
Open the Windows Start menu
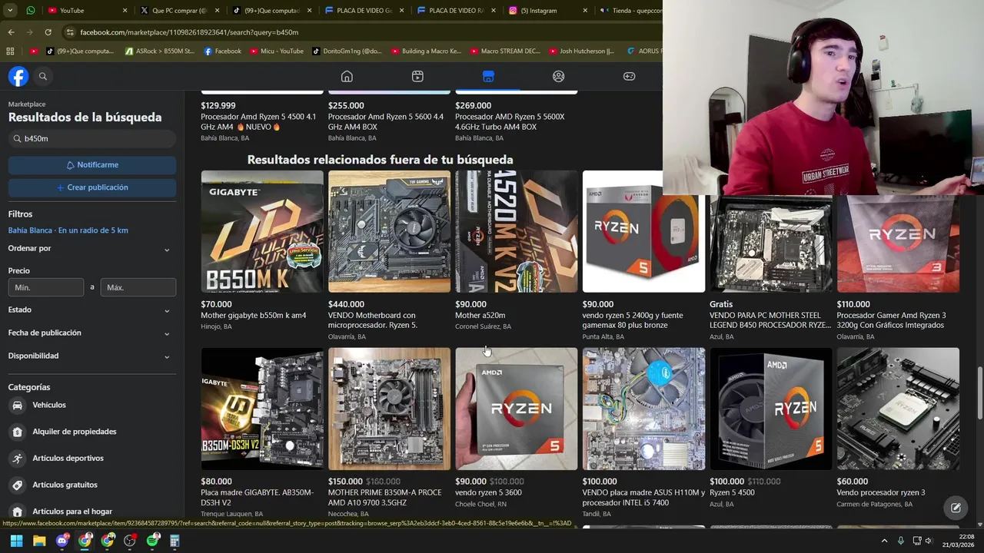pos(16,541)
